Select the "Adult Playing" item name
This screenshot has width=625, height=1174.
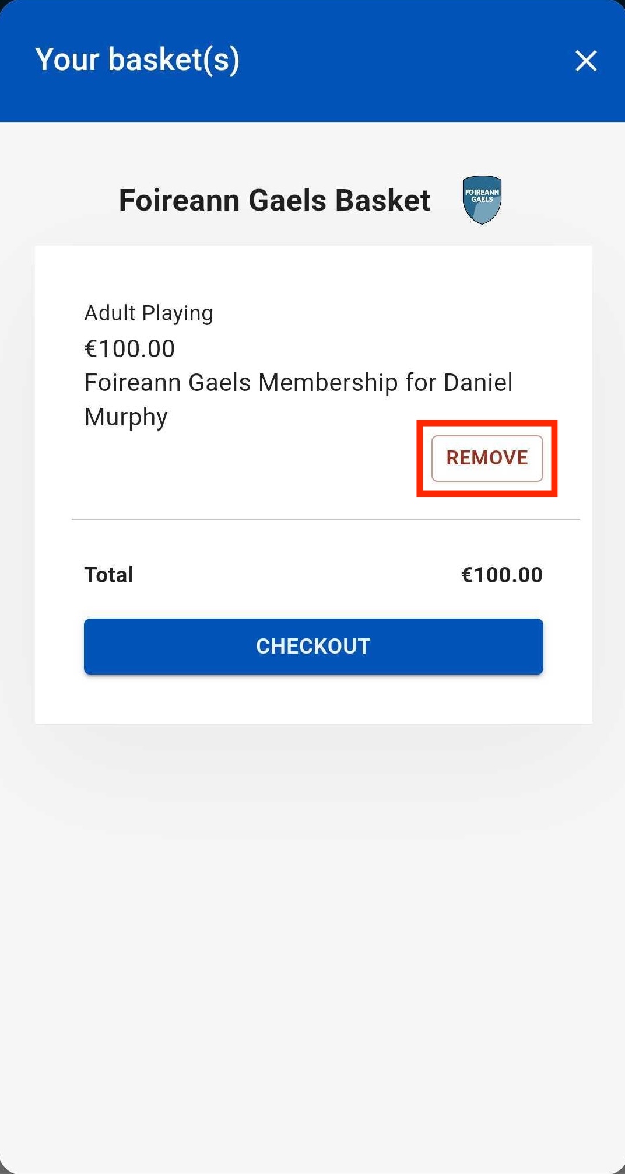149,313
